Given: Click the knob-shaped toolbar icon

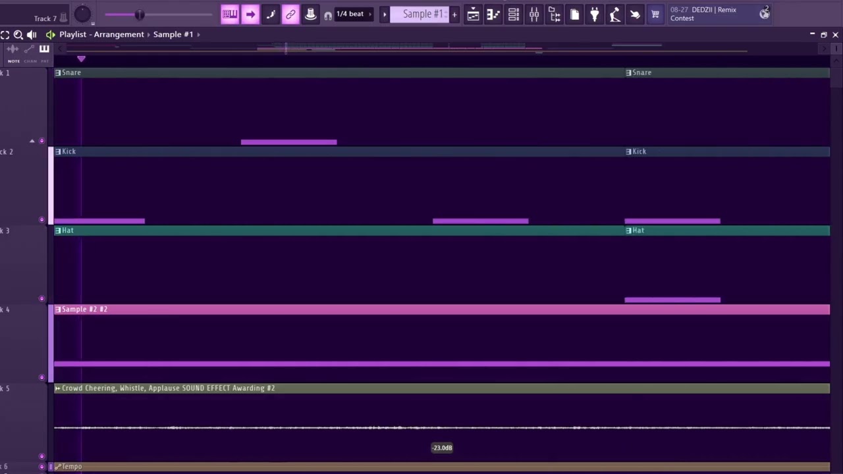Looking at the screenshot, I should (311, 14).
